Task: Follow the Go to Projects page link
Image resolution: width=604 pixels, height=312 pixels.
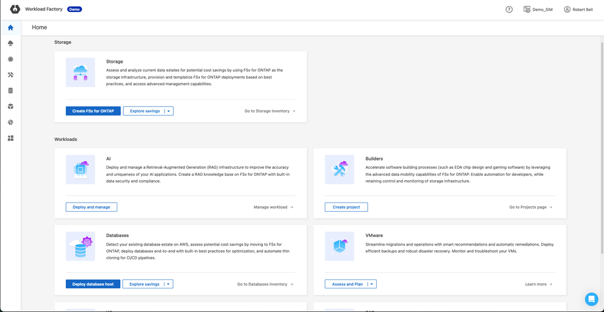Action: point(530,207)
